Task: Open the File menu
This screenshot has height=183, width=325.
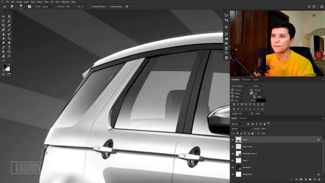Action: [8, 2]
